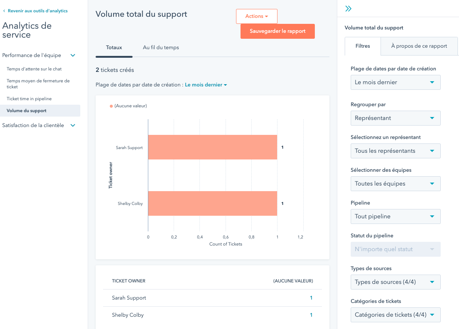459x329 pixels.
Task: Change the Le mois dernier inline date range
Action: pyautogui.click(x=206, y=85)
